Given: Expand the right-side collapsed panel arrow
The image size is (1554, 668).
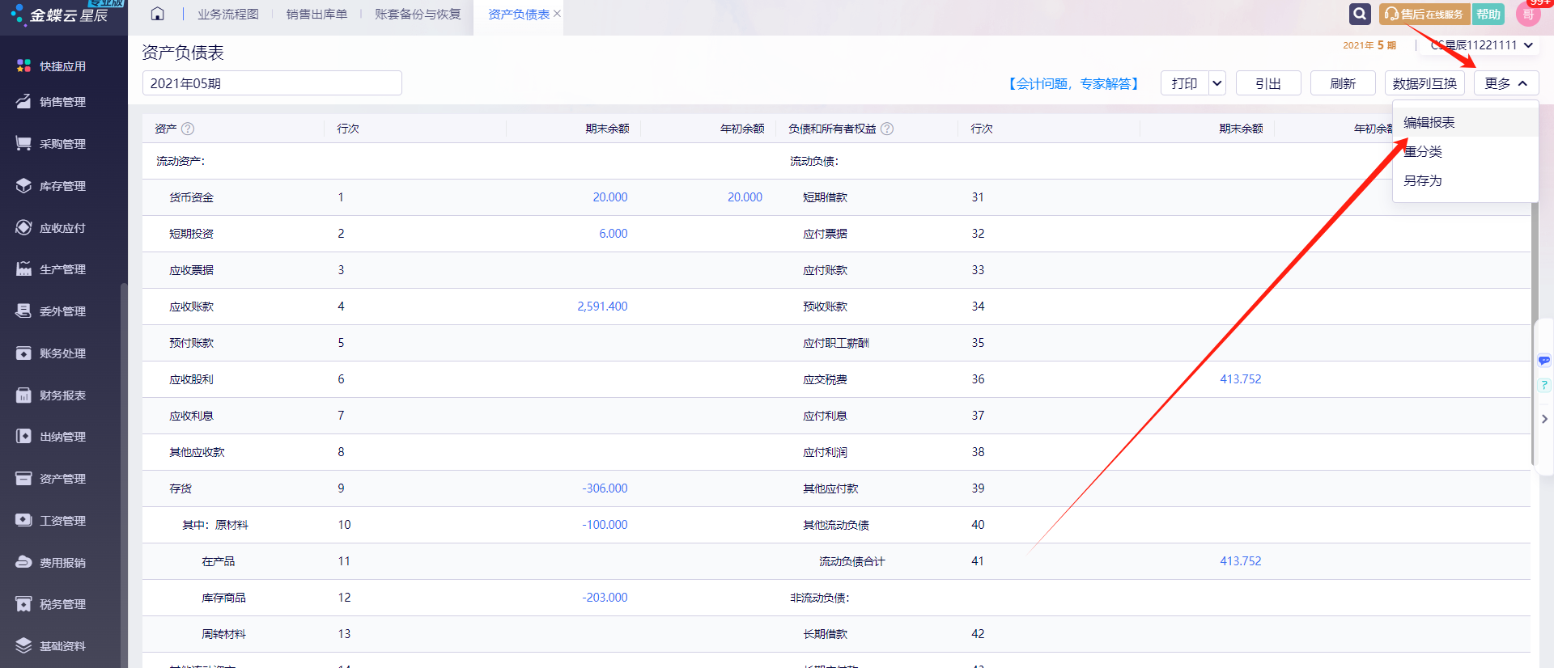Looking at the screenshot, I should [x=1544, y=419].
